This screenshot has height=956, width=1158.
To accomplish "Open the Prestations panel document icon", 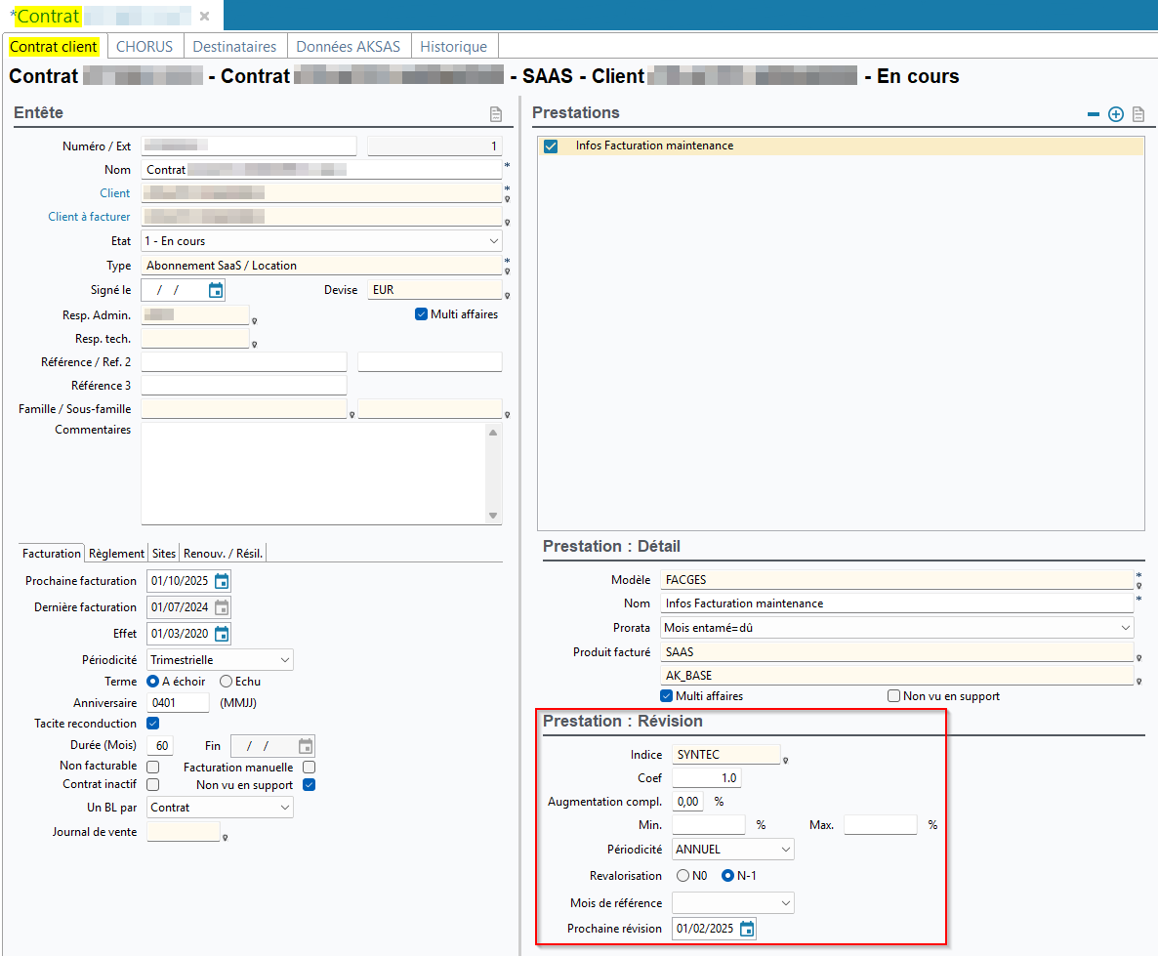I will (x=1138, y=114).
